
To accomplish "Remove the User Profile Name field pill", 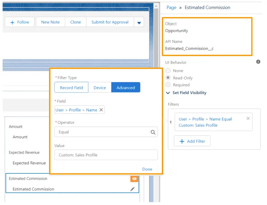I will click(x=101, y=110).
